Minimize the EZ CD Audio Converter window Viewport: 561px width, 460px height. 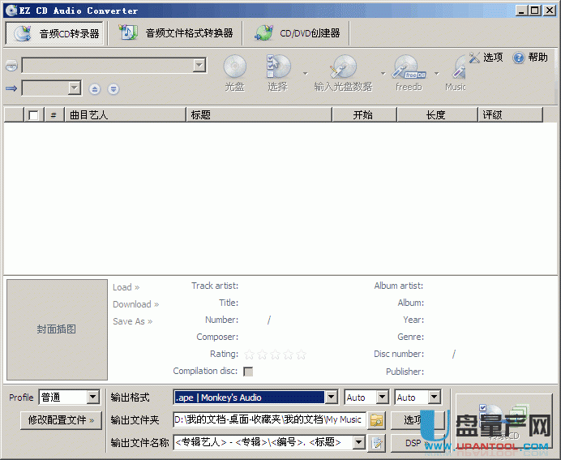coord(521,11)
